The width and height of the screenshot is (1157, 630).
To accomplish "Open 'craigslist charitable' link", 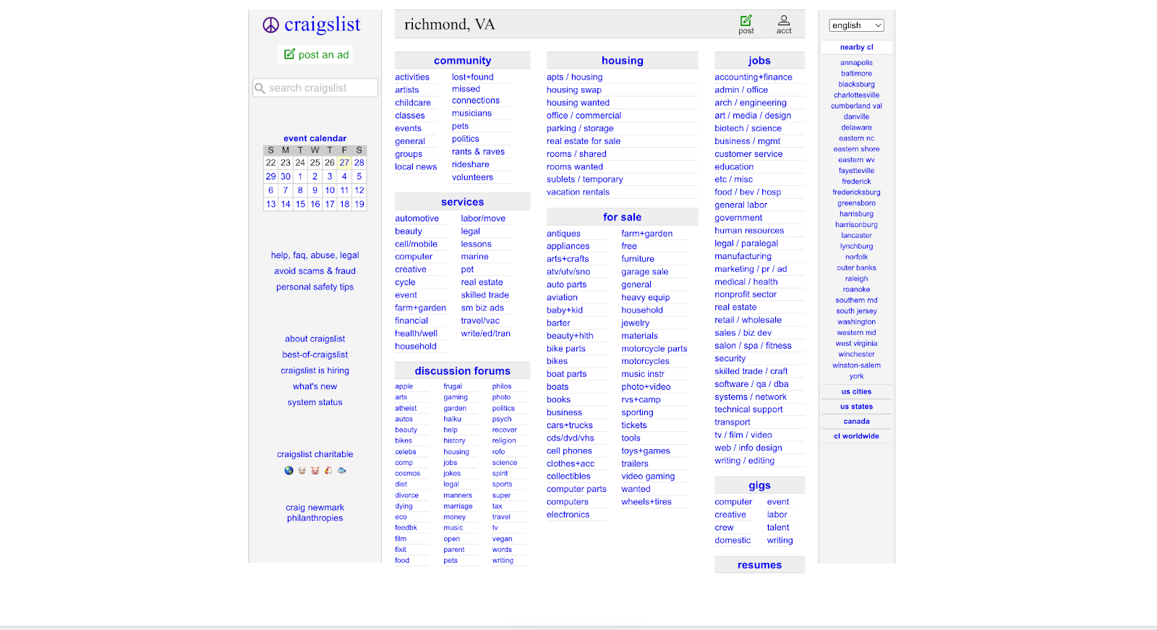I will (315, 454).
